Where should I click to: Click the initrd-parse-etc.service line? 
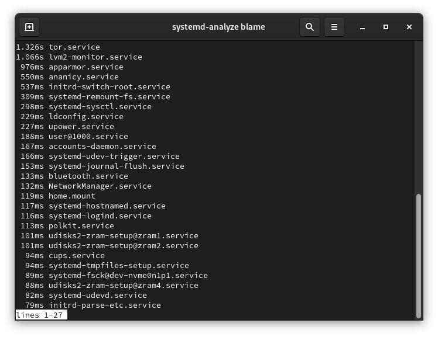(105, 305)
